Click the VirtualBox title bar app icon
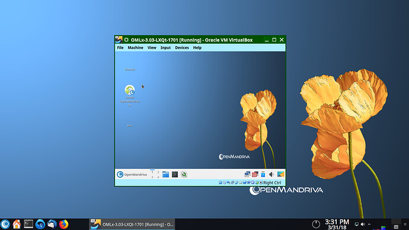Image resolution: width=409 pixels, height=230 pixels. [119, 40]
